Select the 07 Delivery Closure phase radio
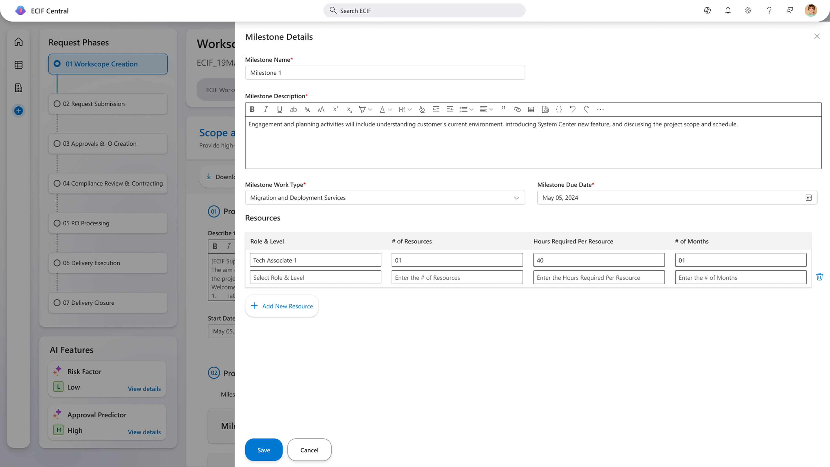This screenshot has width=830, height=467. click(x=57, y=303)
